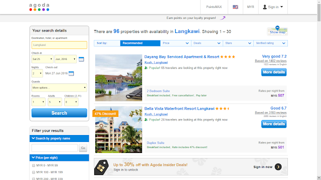Click the Destination input field with Langkawi
The height and width of the screenshot is (180, 321).
(x=59, y=45)
